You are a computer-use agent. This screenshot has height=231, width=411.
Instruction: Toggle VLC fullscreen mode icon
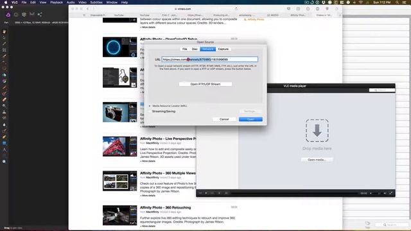pos(391,193)
